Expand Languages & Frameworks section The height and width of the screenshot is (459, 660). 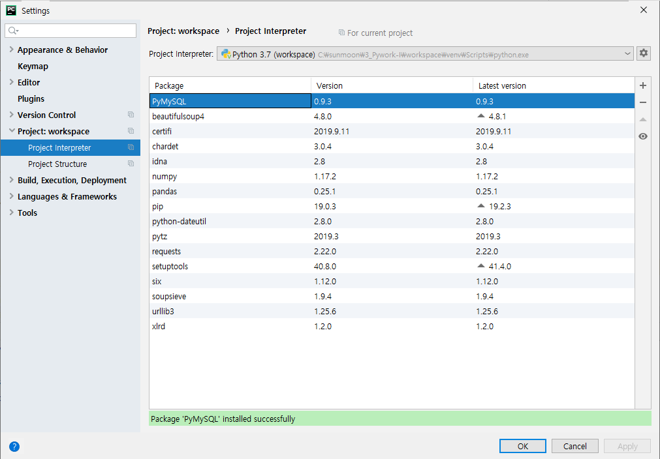pyautogui.click(x=11, y=196)
